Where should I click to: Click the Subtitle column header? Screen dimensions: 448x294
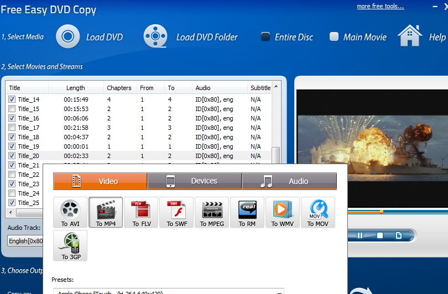tap(260, 88)
